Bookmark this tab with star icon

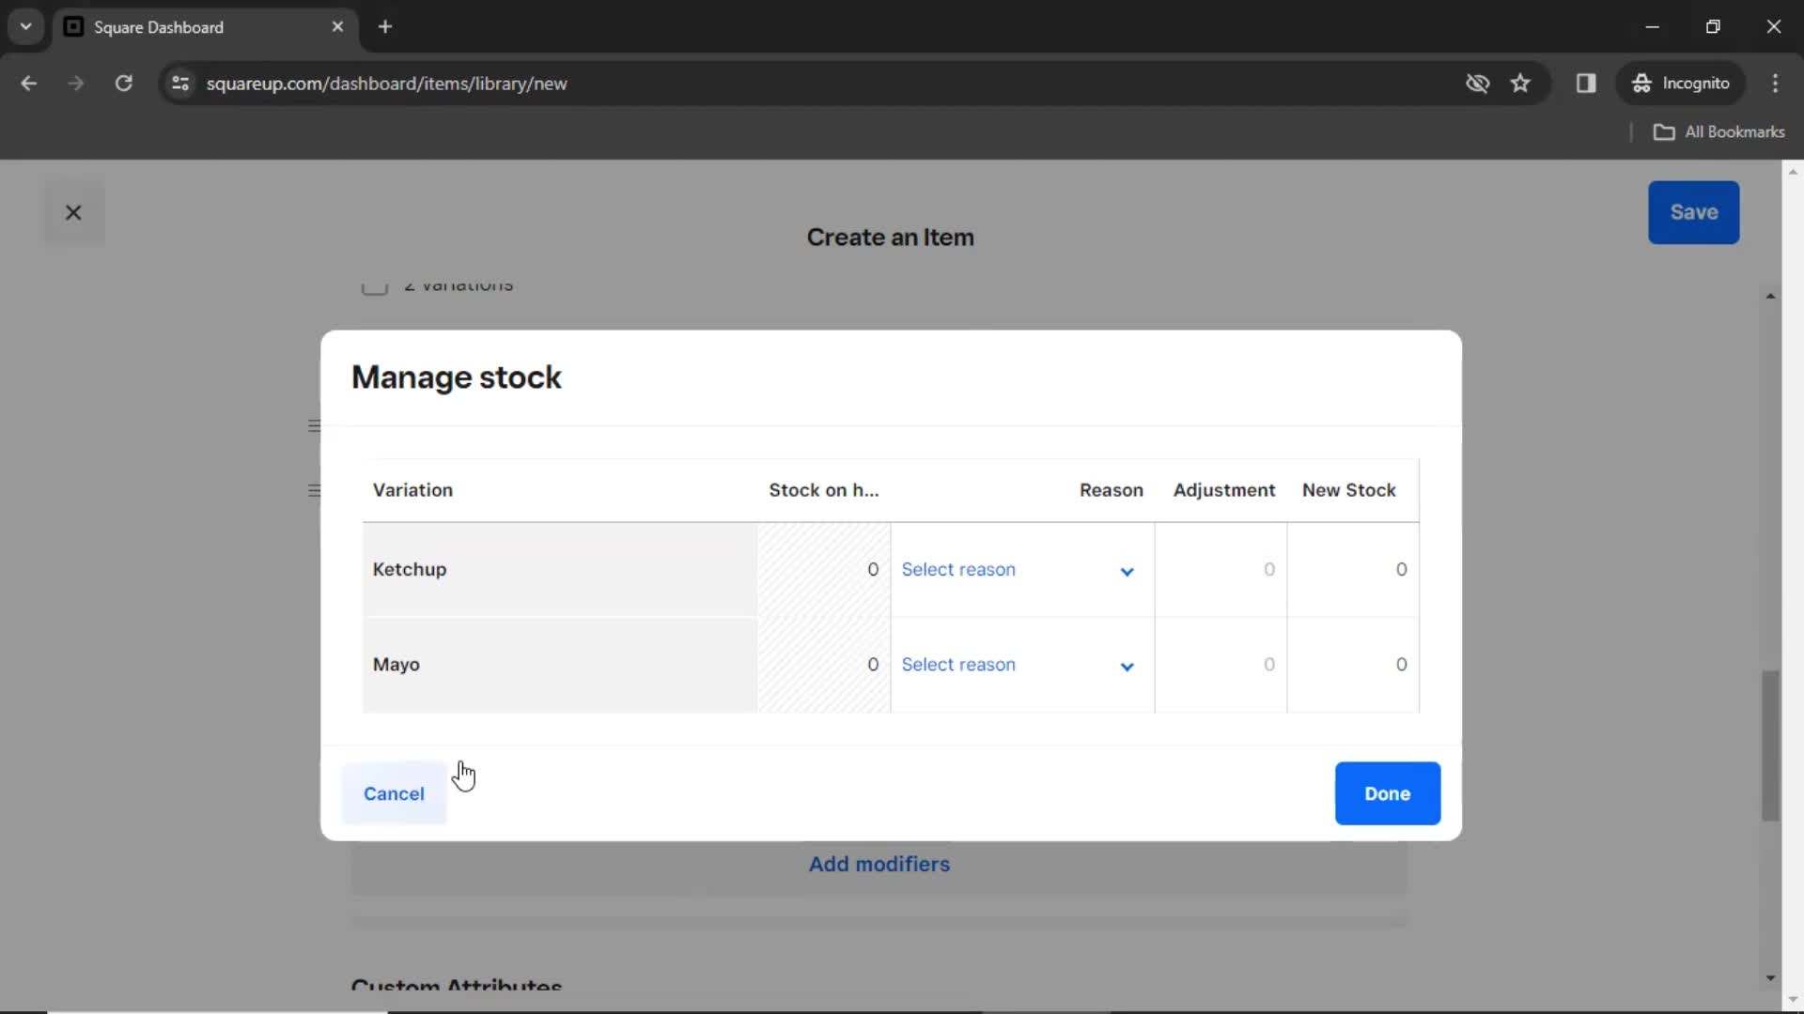tap(1520, 84)
